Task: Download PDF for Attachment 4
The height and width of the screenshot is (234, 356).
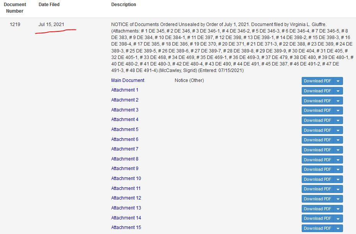Action: [317, 120]
